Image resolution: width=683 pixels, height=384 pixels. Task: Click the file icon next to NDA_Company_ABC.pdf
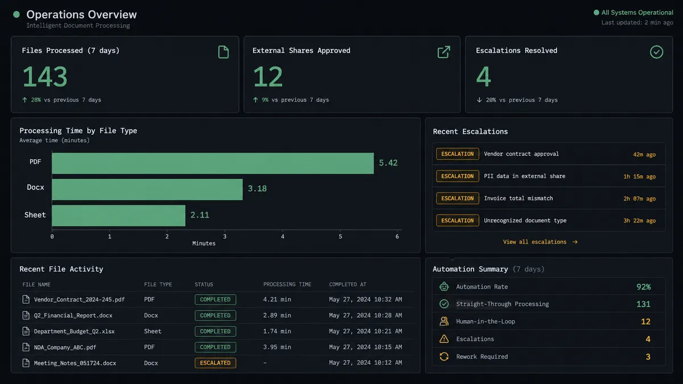click(26, 347)
